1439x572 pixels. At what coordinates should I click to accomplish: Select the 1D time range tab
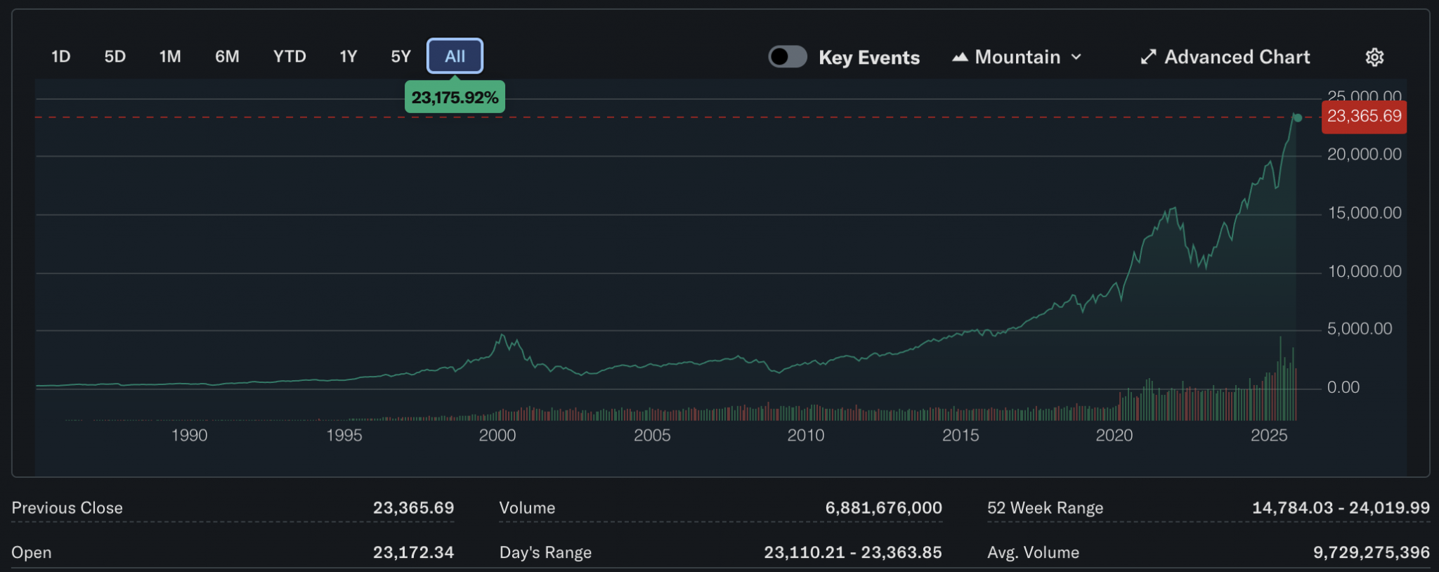coord(61,56)
